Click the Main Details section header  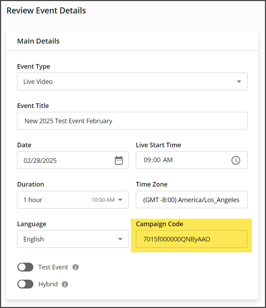click(38, 41)
